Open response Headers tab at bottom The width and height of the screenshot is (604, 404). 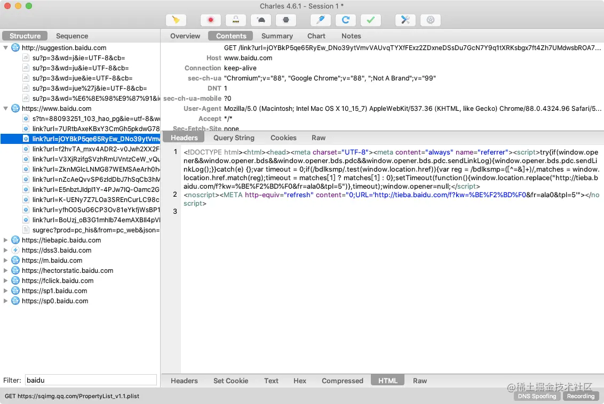(184, 381)
